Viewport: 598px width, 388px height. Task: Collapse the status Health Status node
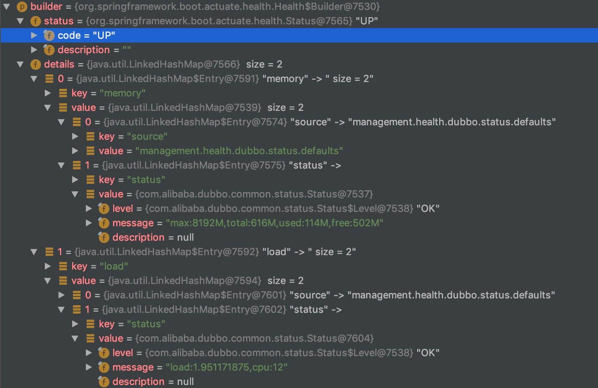click(20, 21)
